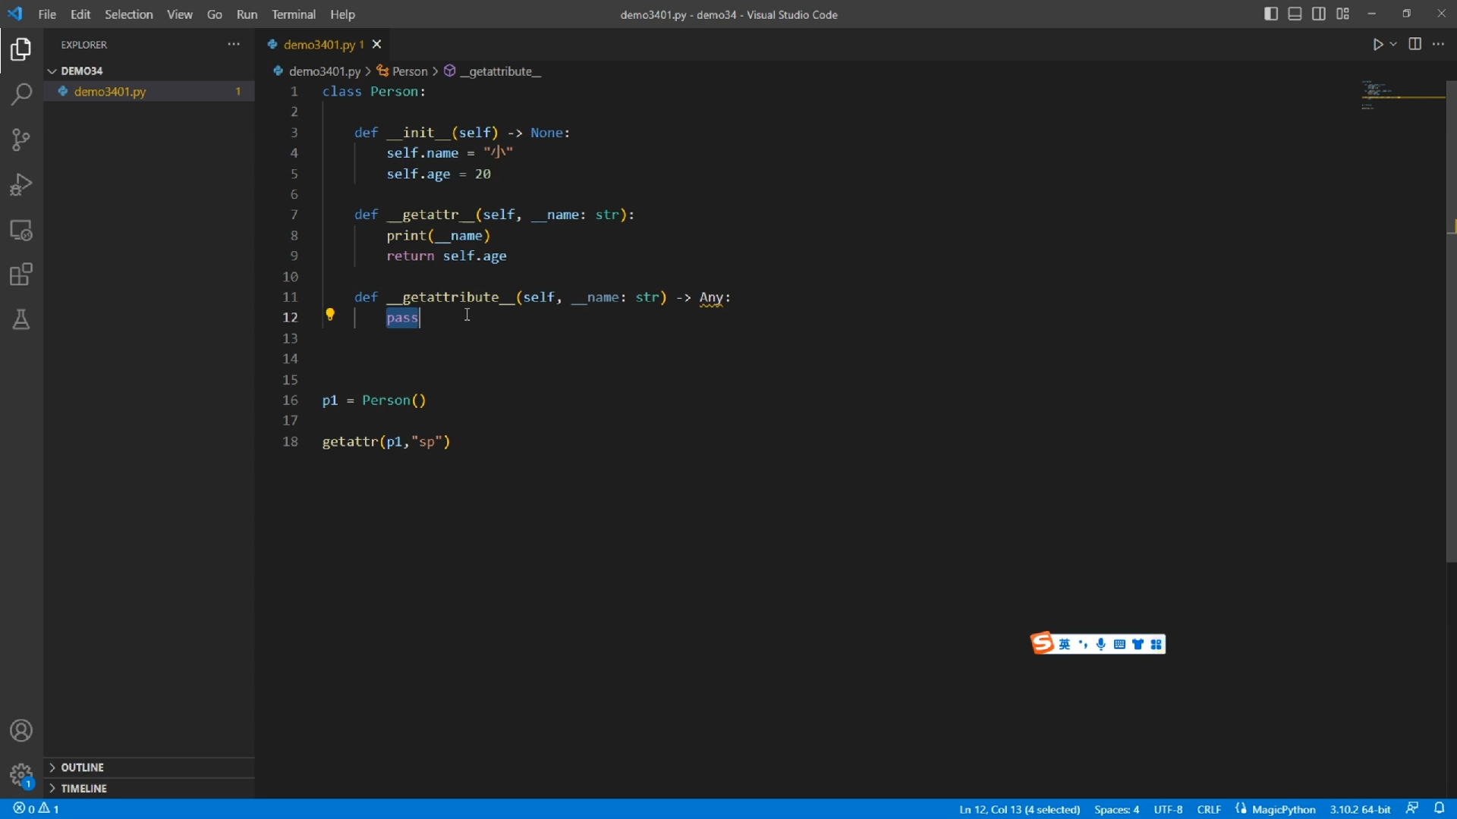Open the Go menu
1457x819 pixels.
pos(215,14)
